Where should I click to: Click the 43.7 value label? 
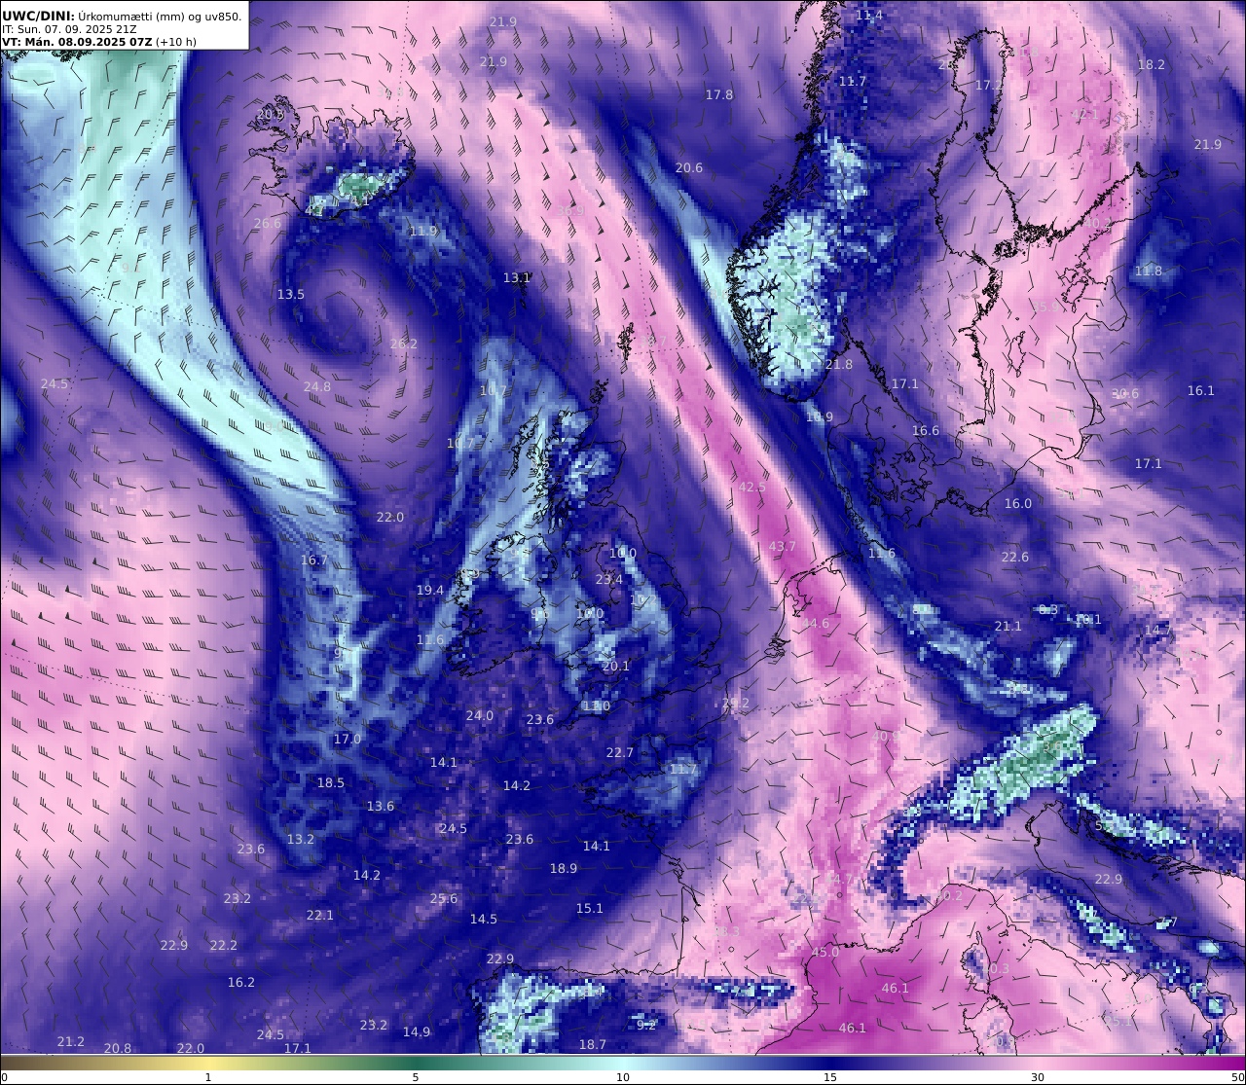point(783,546)
